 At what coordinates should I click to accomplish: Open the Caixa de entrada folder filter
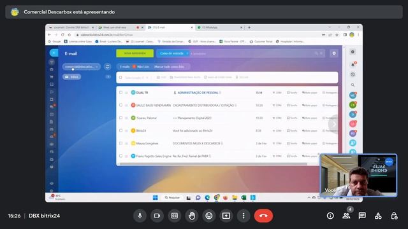(173, 53)
